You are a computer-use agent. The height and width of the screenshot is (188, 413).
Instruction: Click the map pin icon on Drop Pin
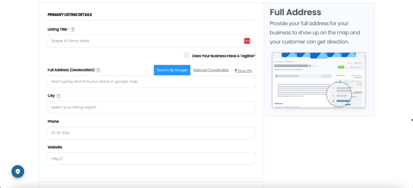(236, 71)
